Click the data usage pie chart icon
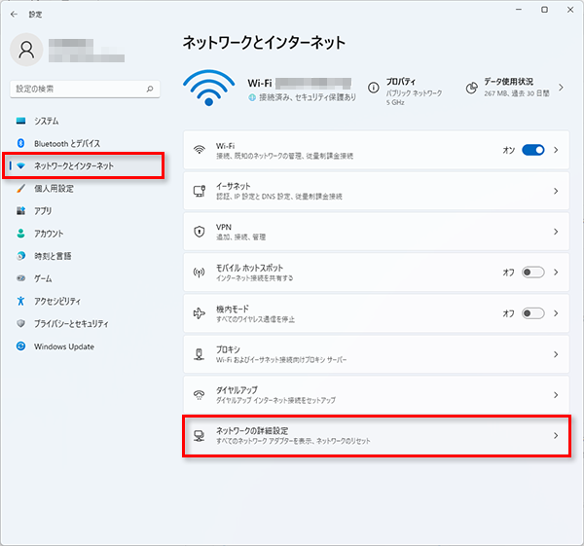The width and height of the screenshot is (584, 546). click(x=471, y=88)
